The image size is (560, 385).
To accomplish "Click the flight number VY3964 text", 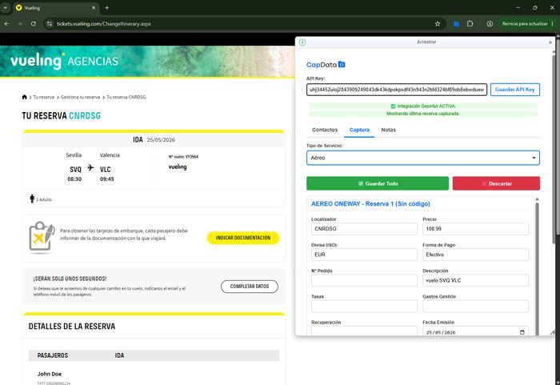I will click(x=183, y=157).
